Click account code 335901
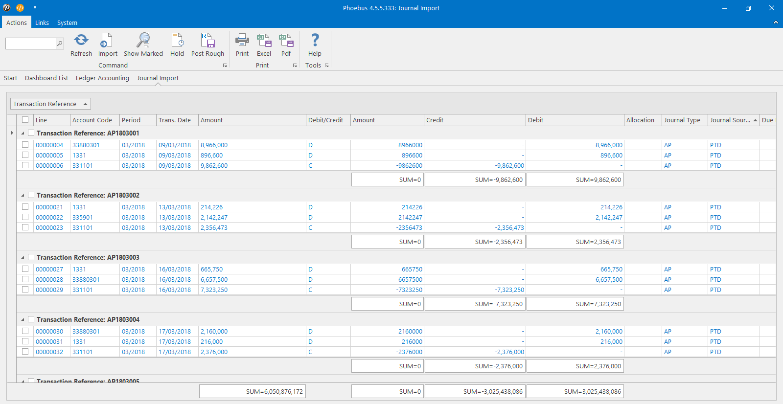The height and width of the screenshot is (404, 783). click(x=83, y=217)
